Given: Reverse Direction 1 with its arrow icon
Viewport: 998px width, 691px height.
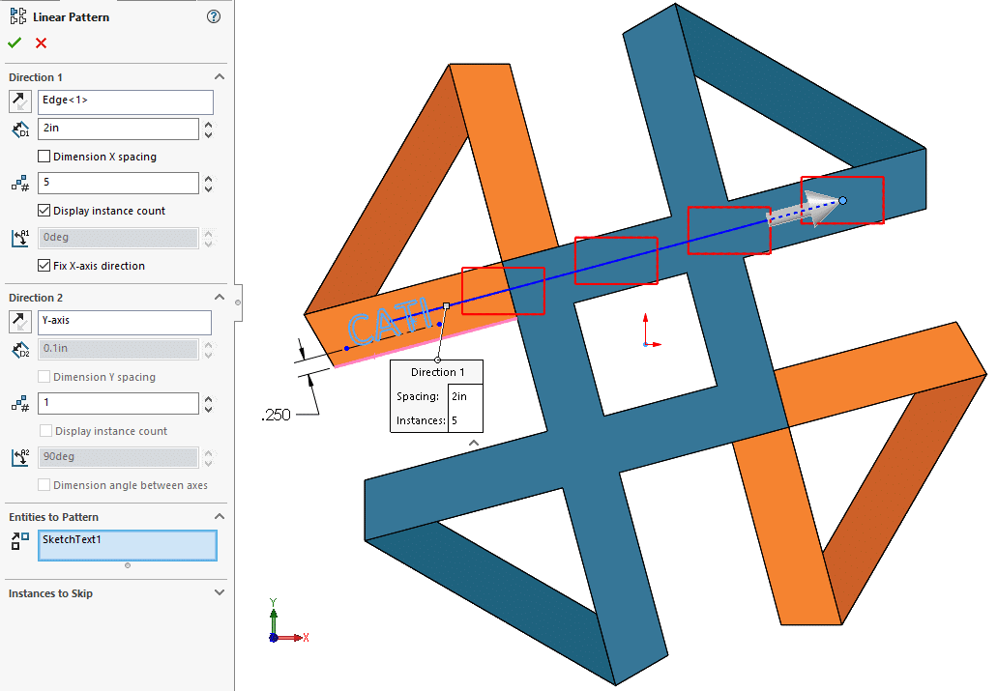Looking at the screenshot, I should tap(19, 101).
